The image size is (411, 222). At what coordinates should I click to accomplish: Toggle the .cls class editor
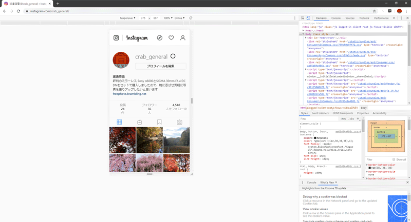[351, 119]
